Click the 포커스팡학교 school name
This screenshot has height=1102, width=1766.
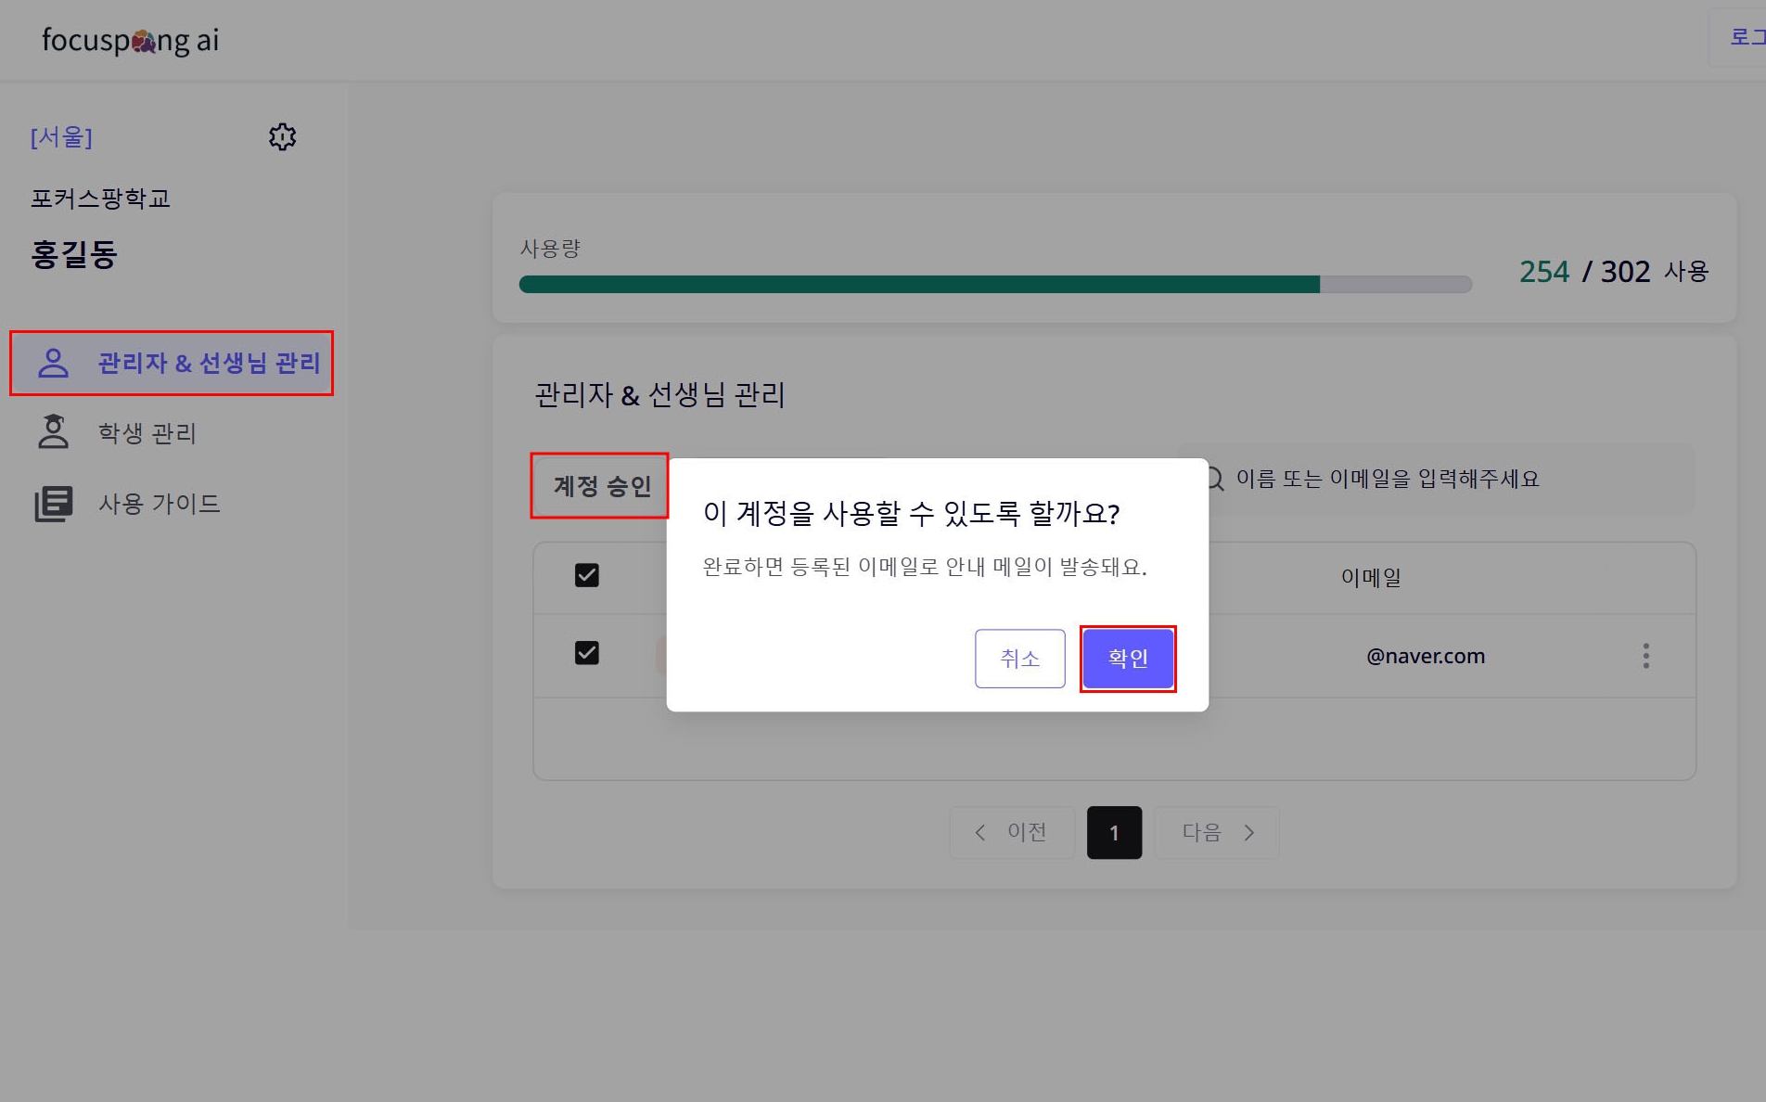point(100,199)
